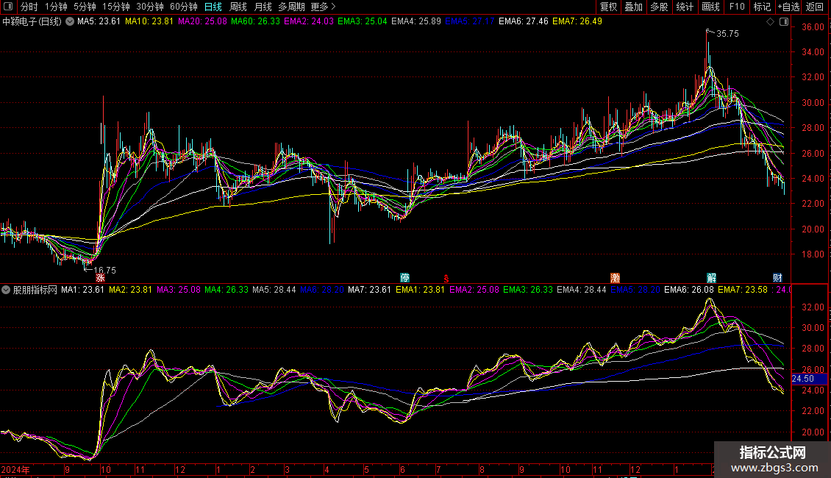Viewport: 831px width, 478px height.
Task: Click the 36.00 price axis label
Action: tap(813, 27)
